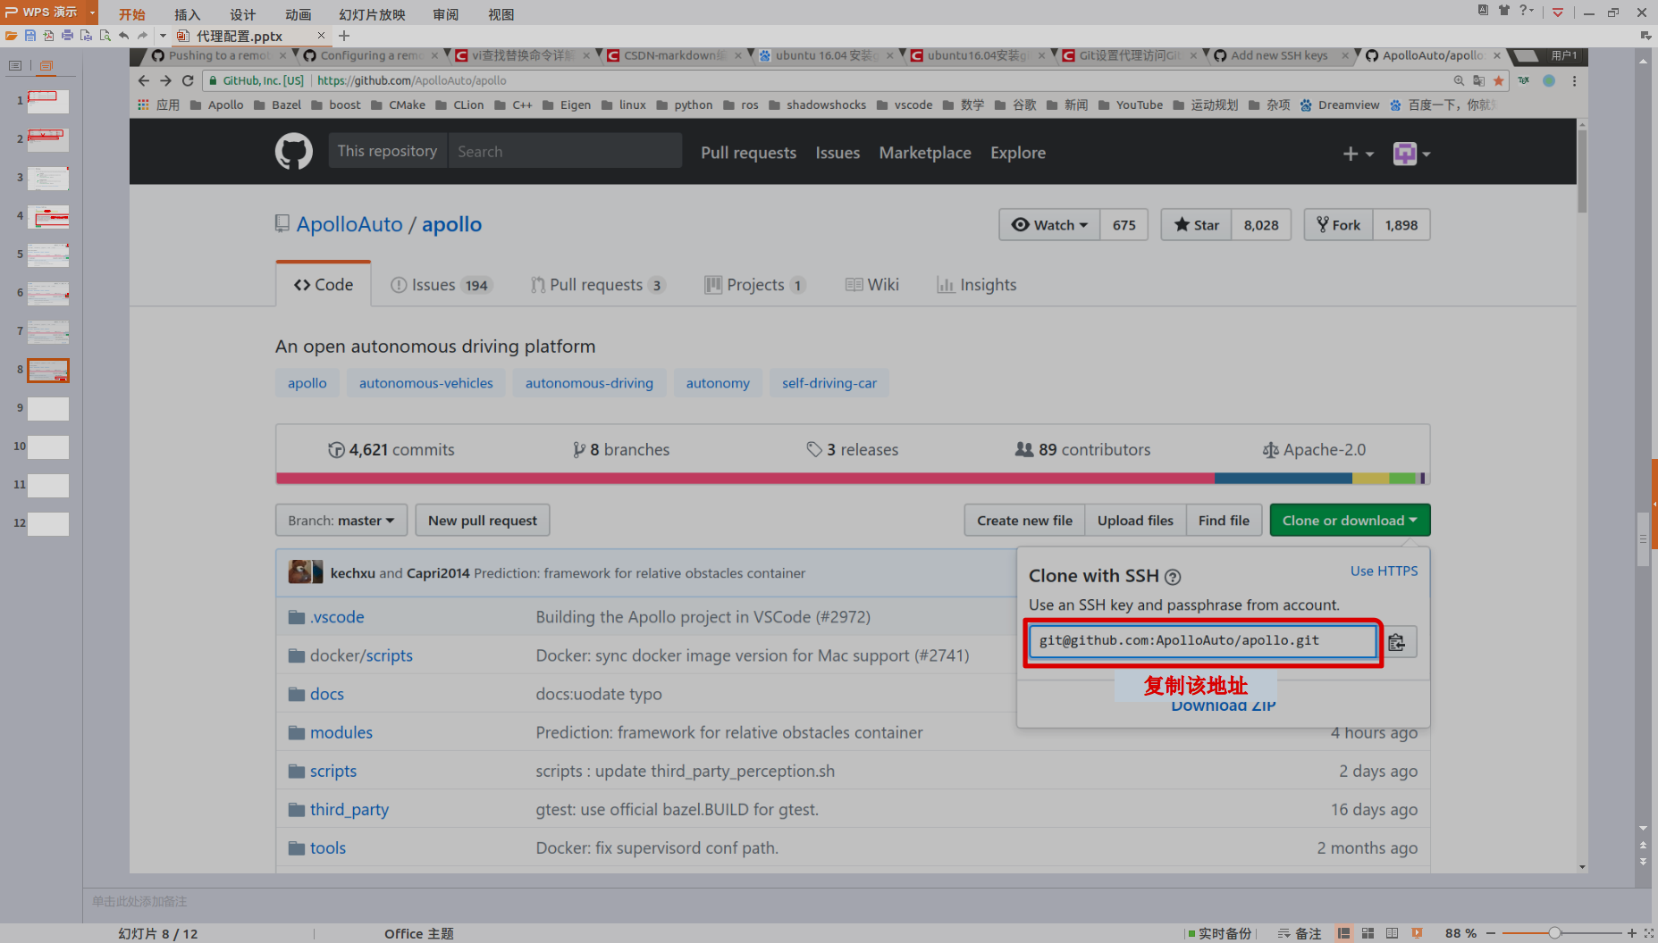The height and width of the screenshot is (943, 1658).
Task: Start slideshow from status bar icon
Action: point(1417,933)
